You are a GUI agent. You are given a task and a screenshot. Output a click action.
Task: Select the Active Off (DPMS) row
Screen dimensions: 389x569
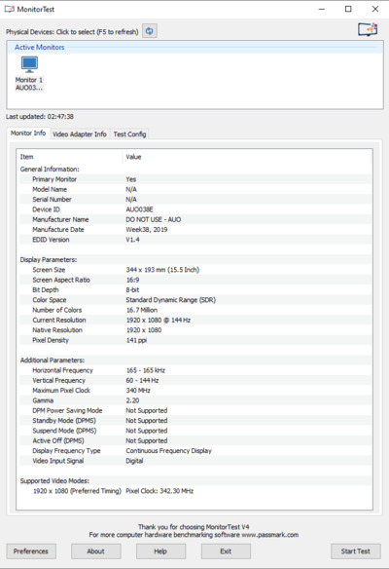tap(194, 441)
